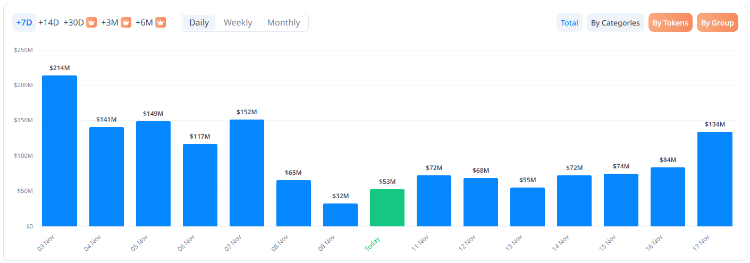Image resolution: width=750 pixels, height=263 pixels.
Task: Select the Daily interval tab
Action: 199,23
